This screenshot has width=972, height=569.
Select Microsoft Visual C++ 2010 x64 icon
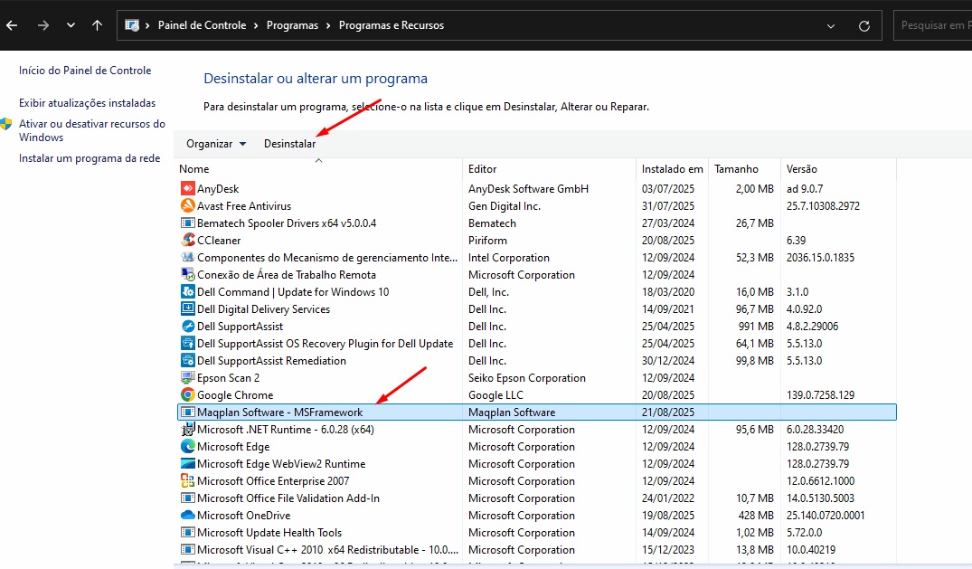(187, 550)
